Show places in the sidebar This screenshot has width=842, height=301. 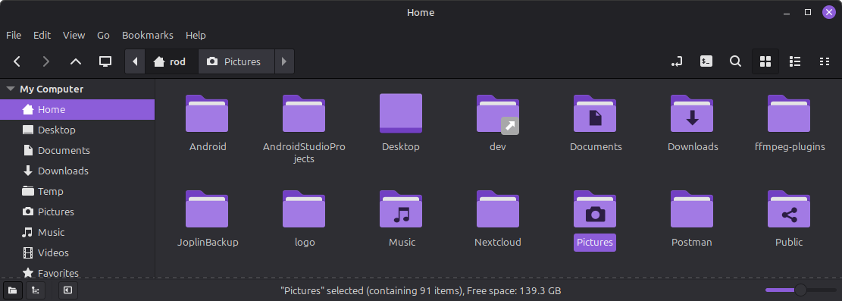12,290
